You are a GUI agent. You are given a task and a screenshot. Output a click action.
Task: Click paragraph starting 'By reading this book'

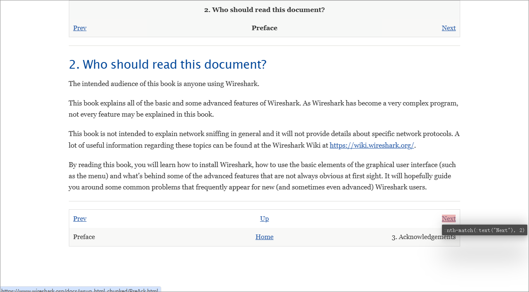pos(262,176)
